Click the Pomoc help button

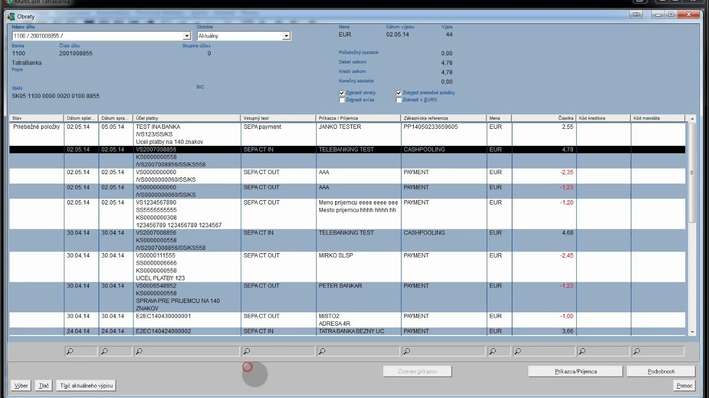685,386
